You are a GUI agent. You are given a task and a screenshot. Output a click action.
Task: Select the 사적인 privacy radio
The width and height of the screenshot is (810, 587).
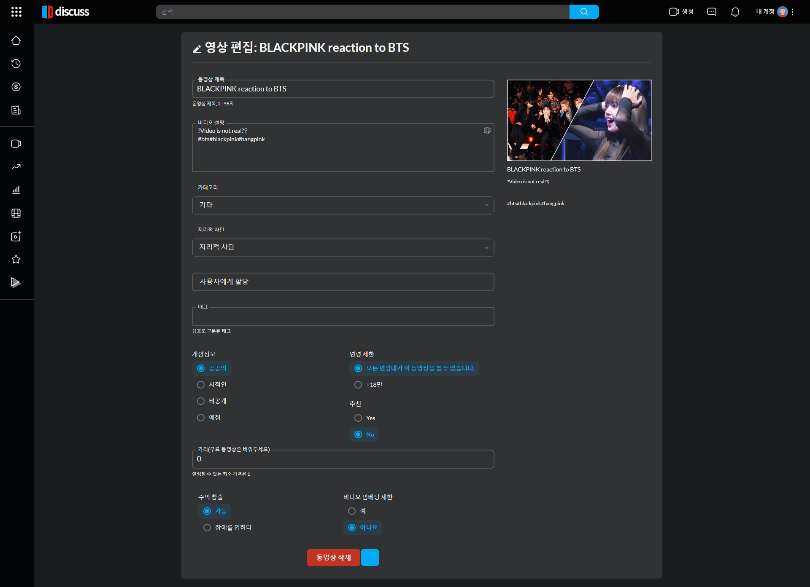(212, 385)
